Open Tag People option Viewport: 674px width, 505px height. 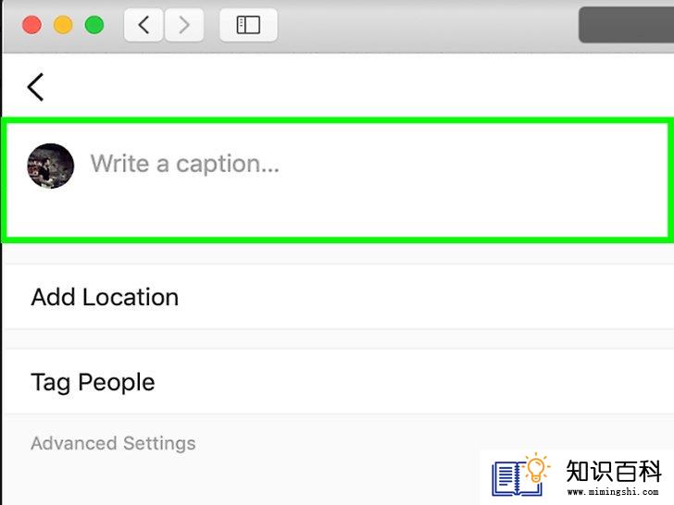337,382
